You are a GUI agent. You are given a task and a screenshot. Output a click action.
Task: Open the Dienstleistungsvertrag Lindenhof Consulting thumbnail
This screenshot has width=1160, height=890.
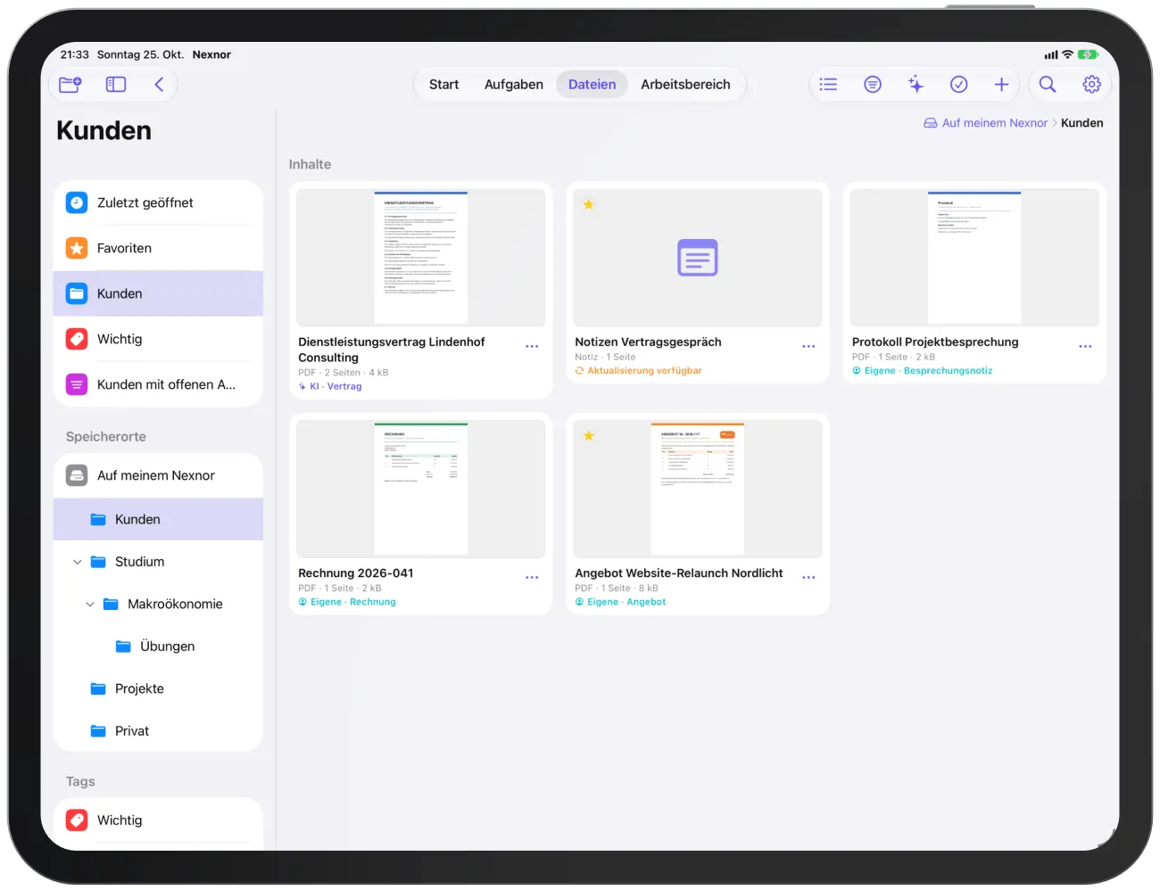420,258
